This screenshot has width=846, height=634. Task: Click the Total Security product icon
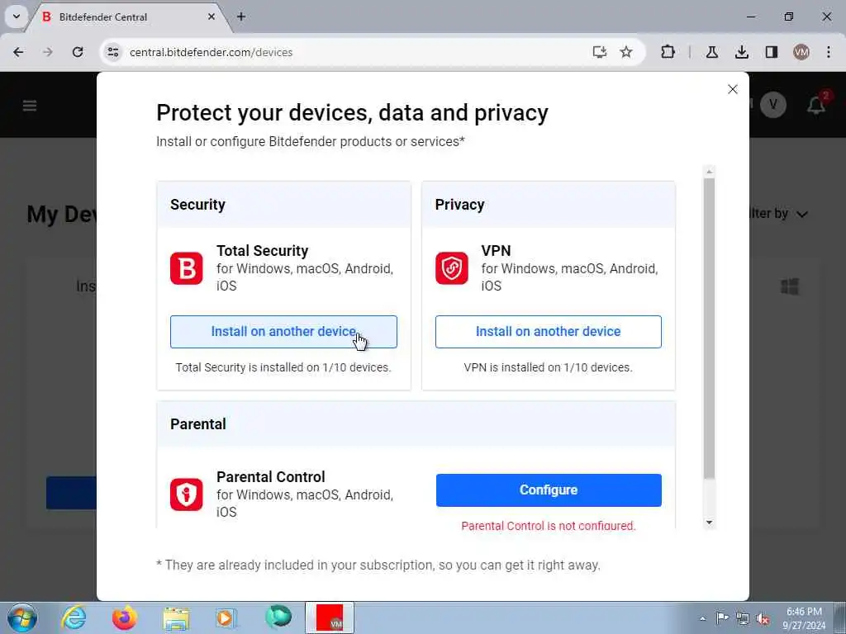tap(186, 269)
